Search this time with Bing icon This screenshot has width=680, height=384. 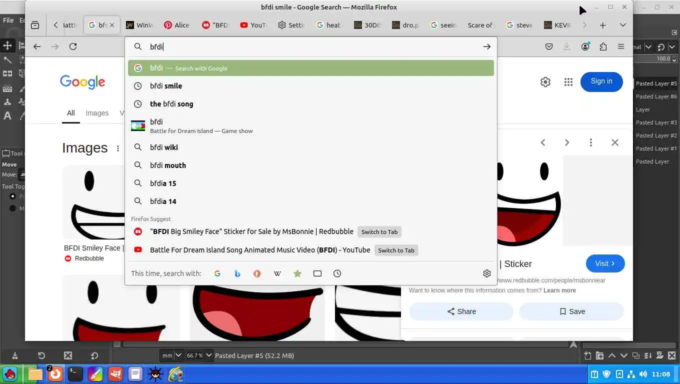[x=237, y=273]
